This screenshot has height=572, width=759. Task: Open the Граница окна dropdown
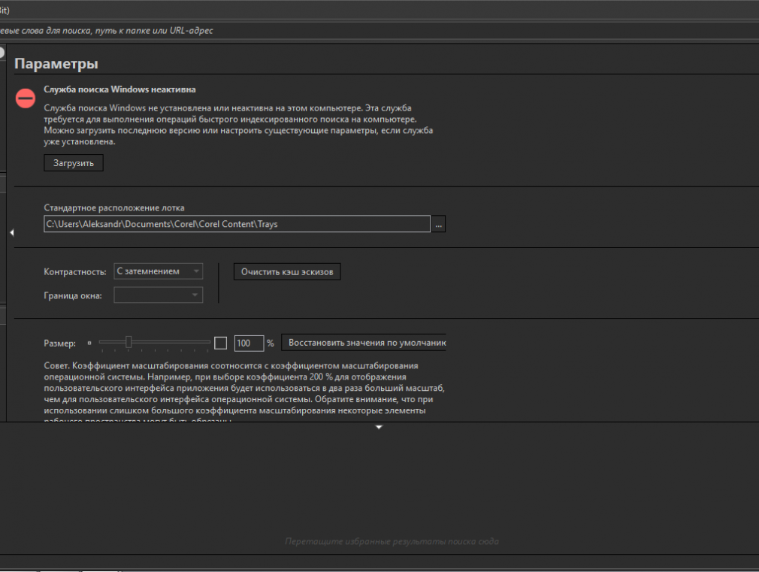point(159,295)
